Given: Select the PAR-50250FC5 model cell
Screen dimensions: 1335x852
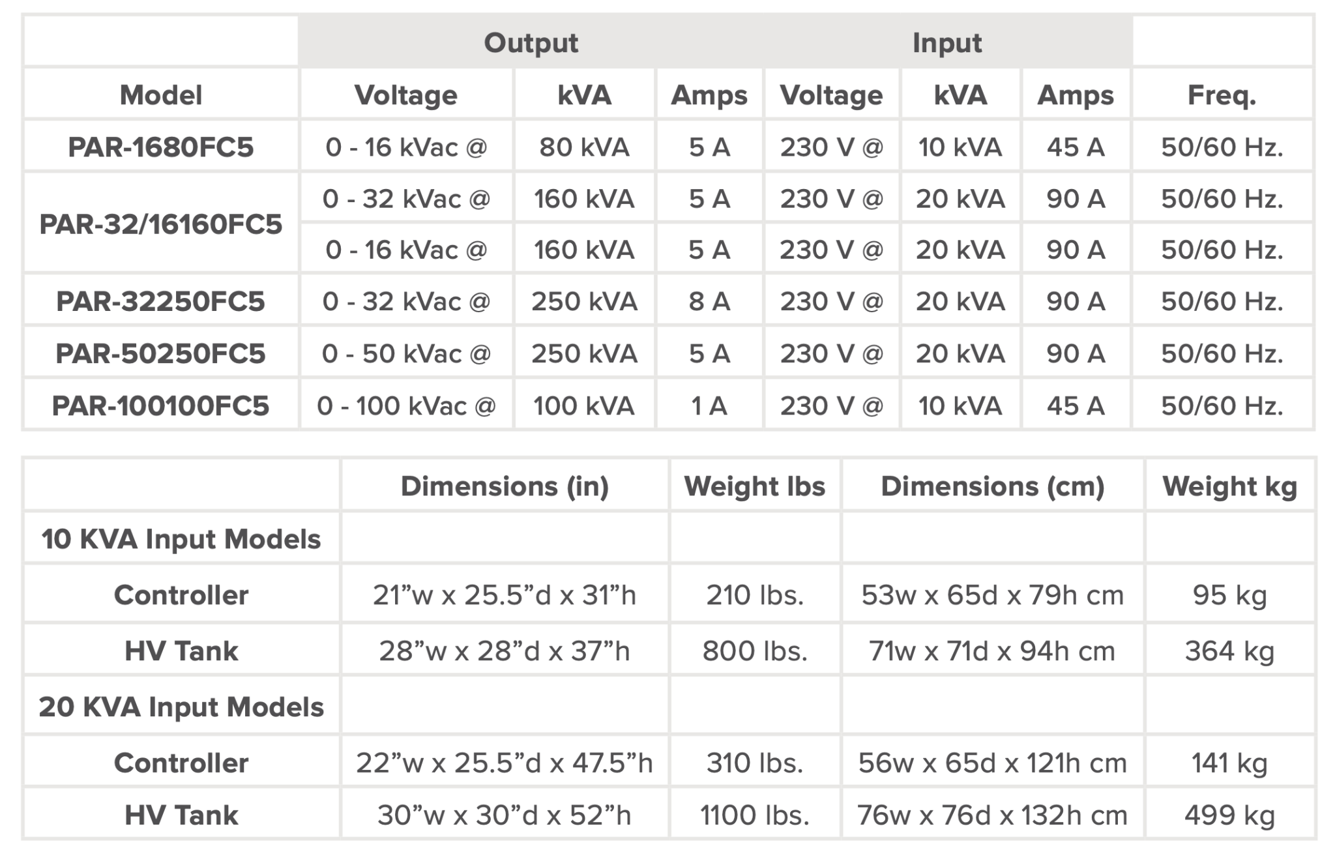Looking at the screenshot, I should (161, 353).
